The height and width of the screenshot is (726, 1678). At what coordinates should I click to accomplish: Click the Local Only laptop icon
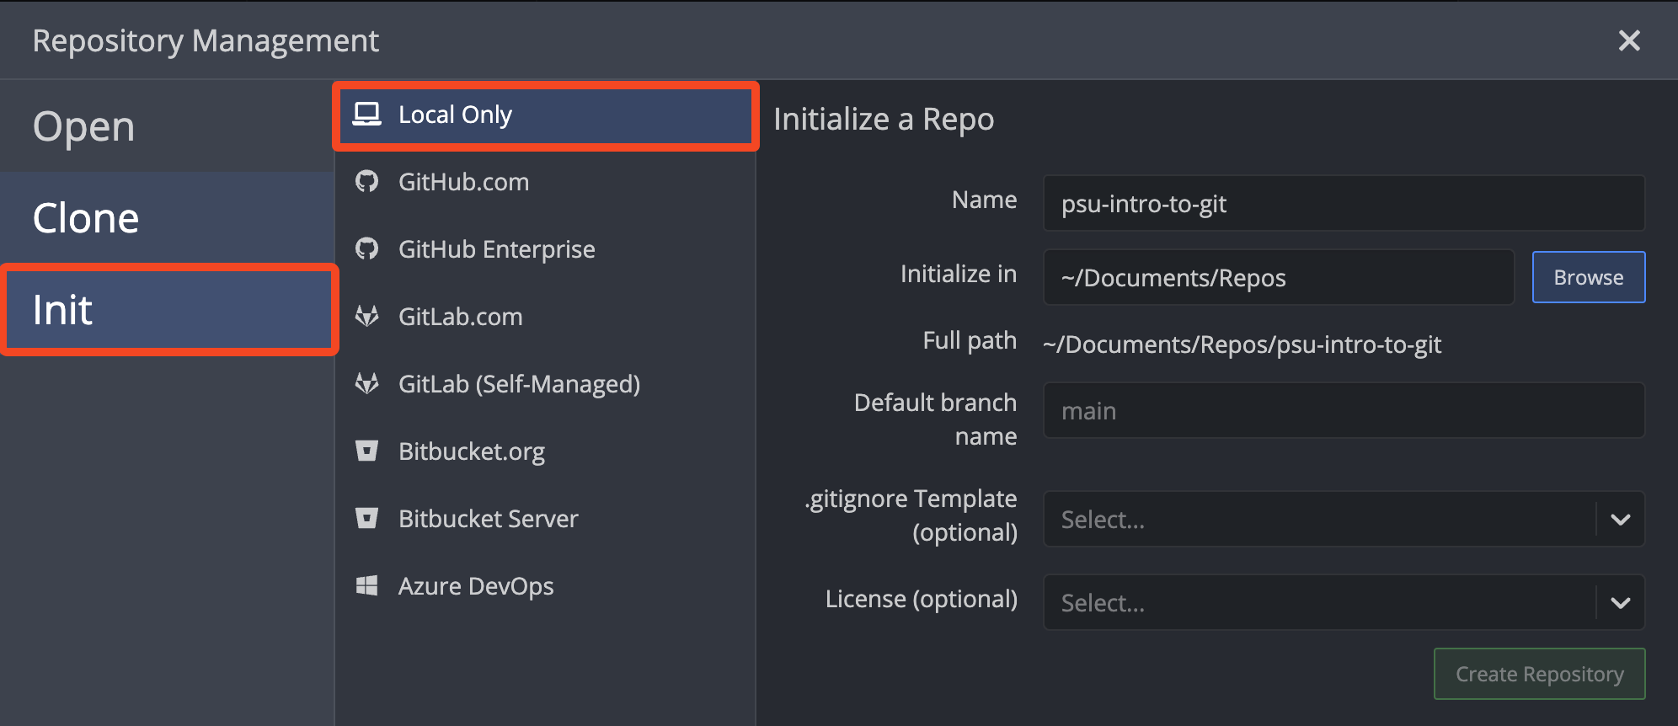366,114
